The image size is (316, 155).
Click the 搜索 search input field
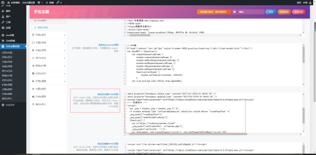250,12
